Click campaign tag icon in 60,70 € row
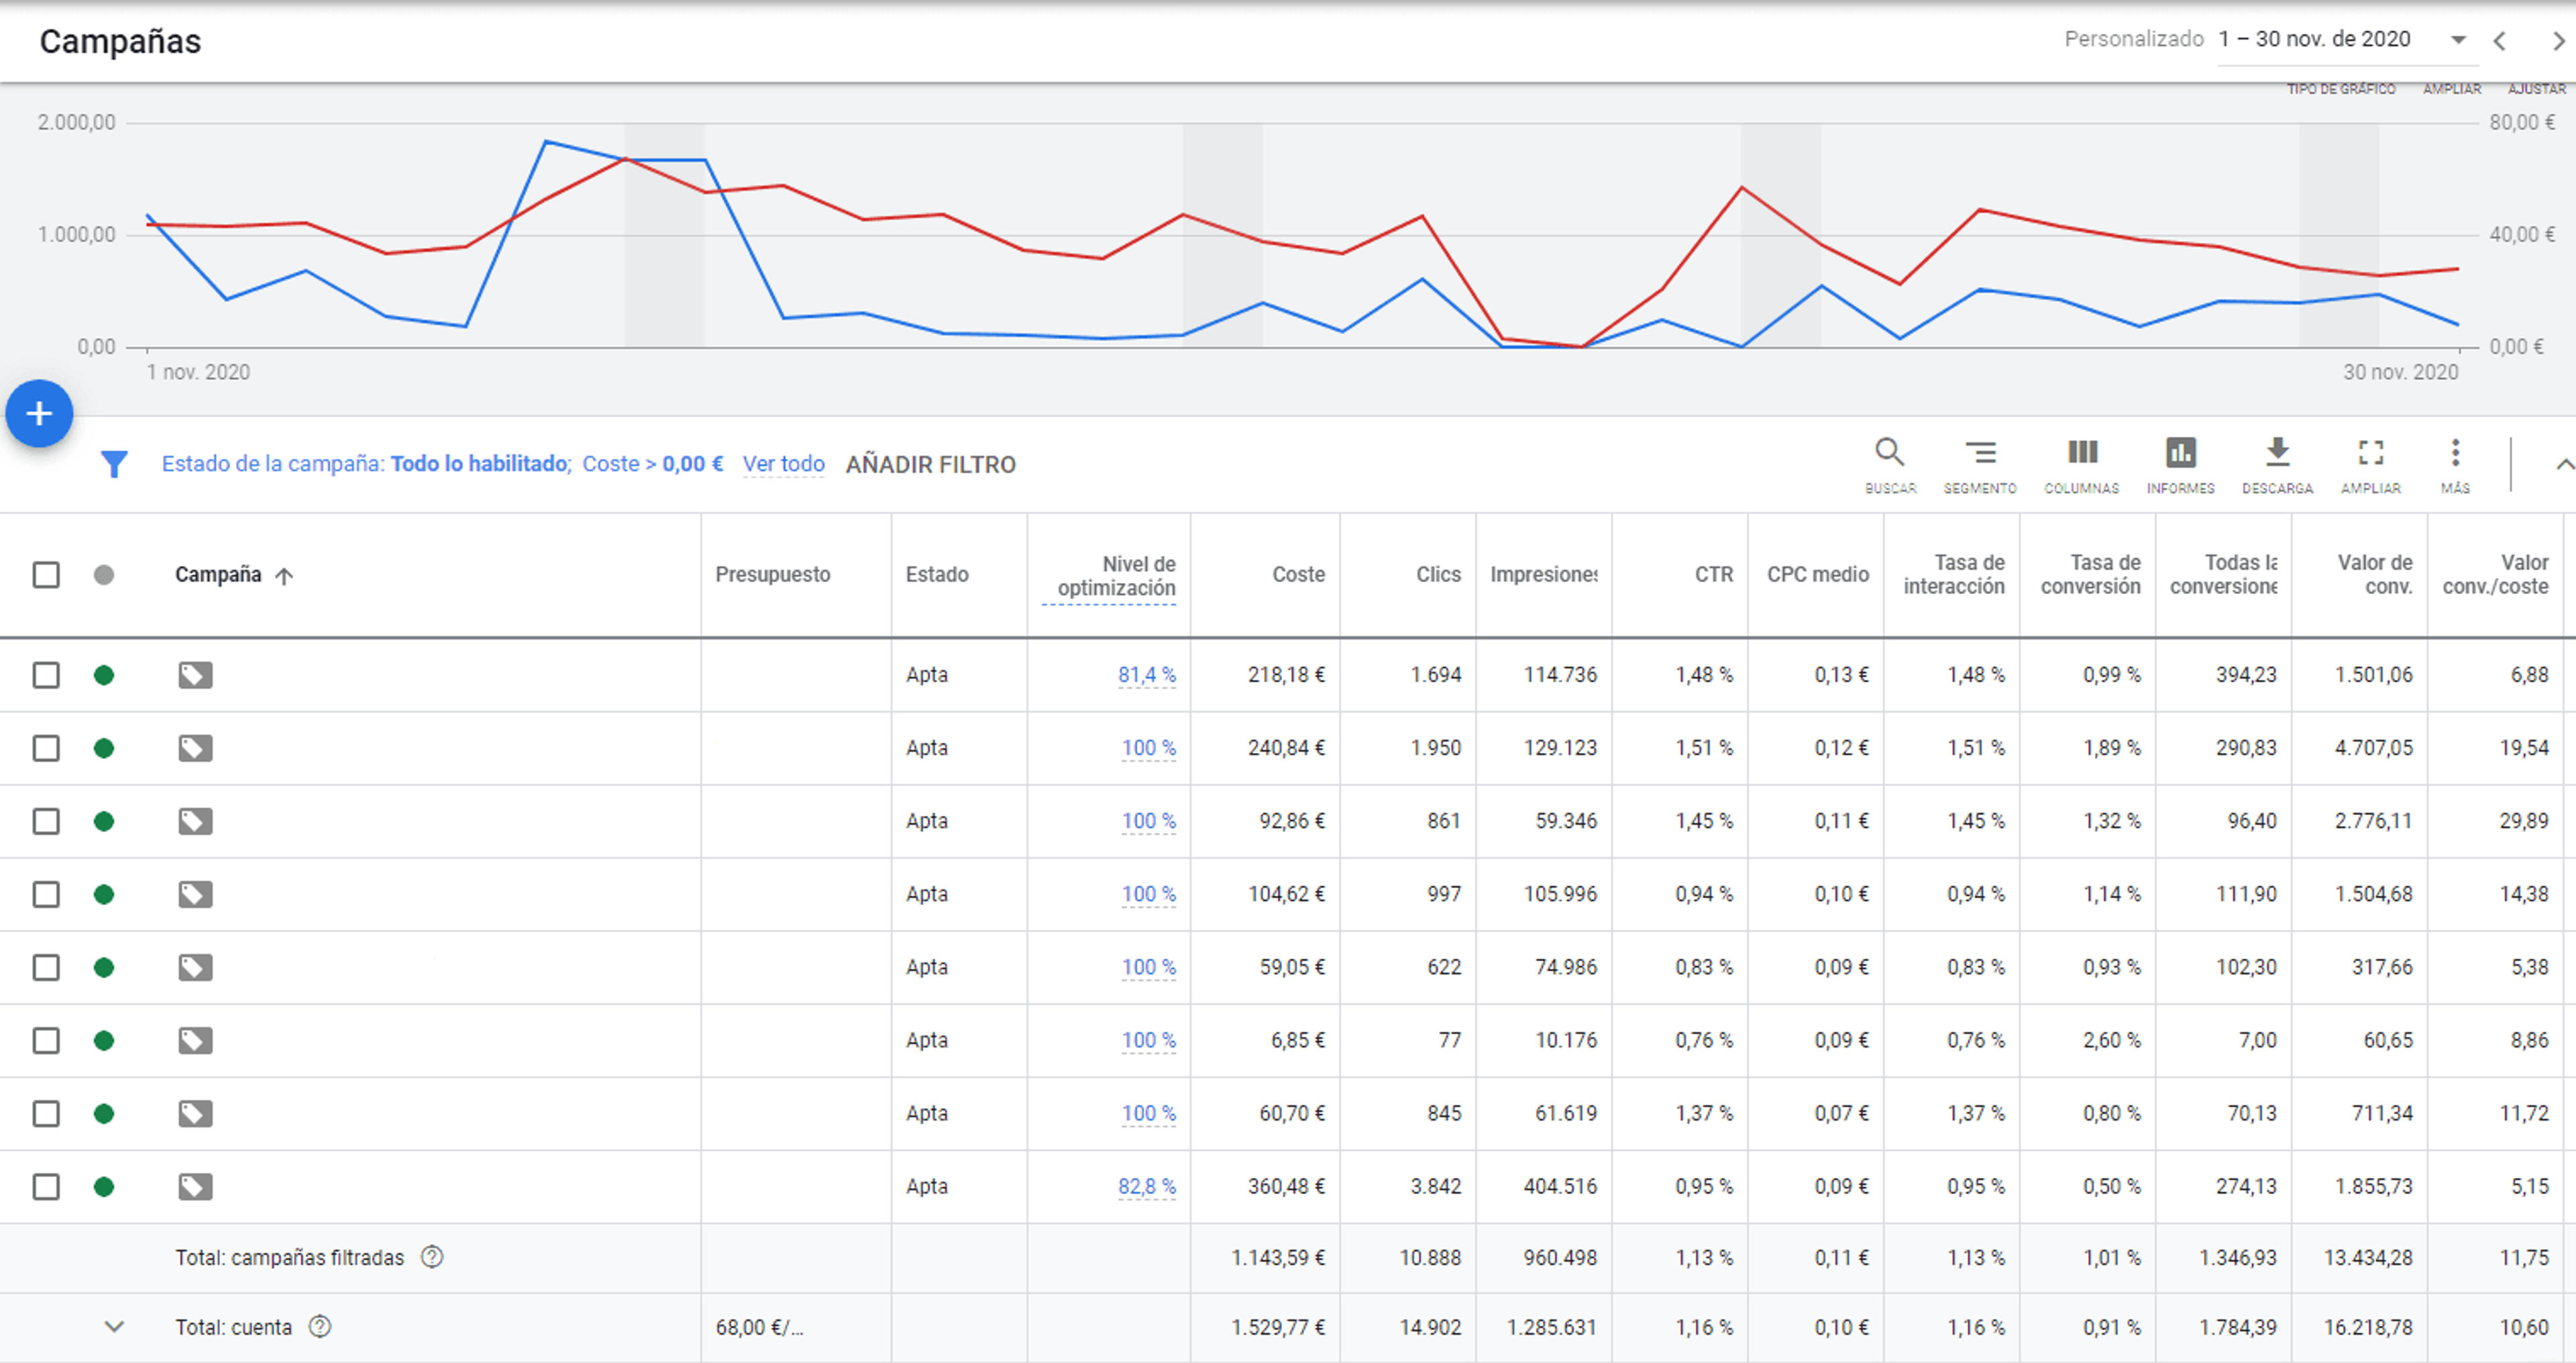The width and height of the screenshot is (2576, 1363). coord(195,1114)
